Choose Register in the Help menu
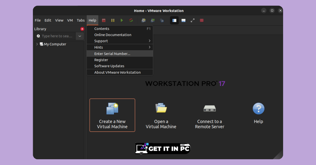Viewport: 316px width, 165px height. pyautogui.click(x=120, y=60)
